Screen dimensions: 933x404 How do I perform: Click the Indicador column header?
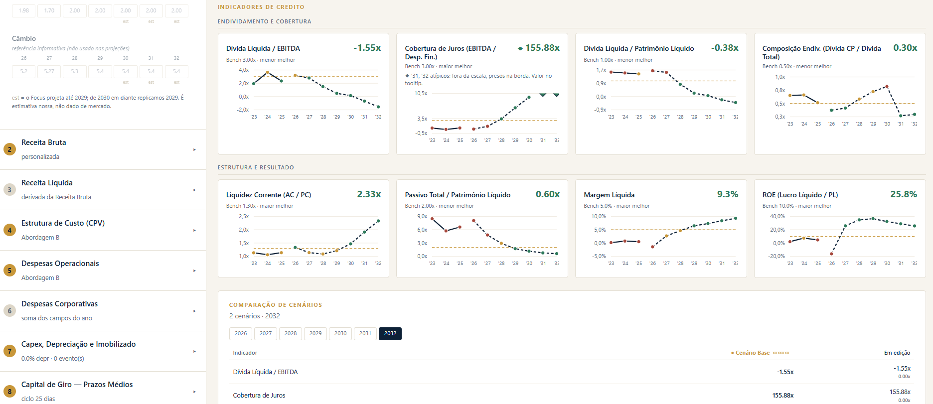[x=245, y=353]
